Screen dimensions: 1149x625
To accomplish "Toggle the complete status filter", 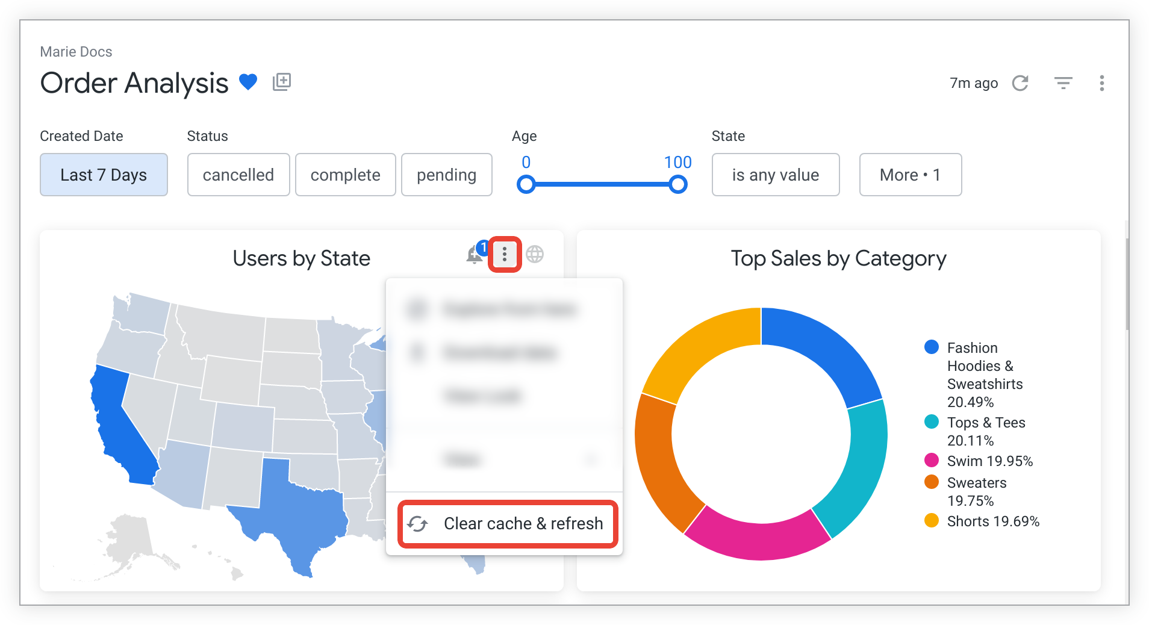I will point(345,175).
